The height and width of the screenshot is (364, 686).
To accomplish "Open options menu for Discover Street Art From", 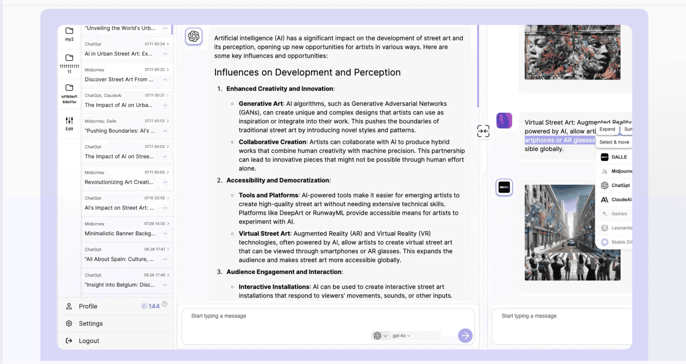I will 165,80.
